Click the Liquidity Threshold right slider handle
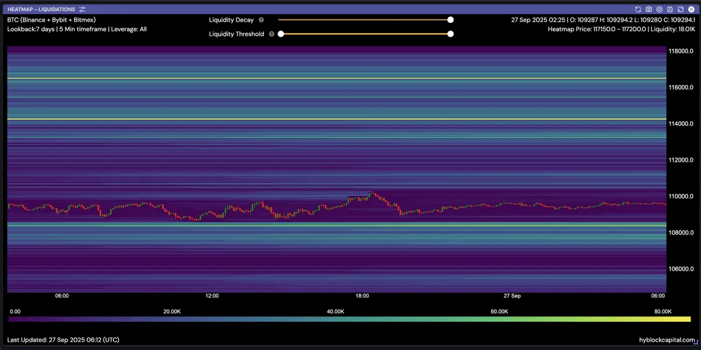 450,34
